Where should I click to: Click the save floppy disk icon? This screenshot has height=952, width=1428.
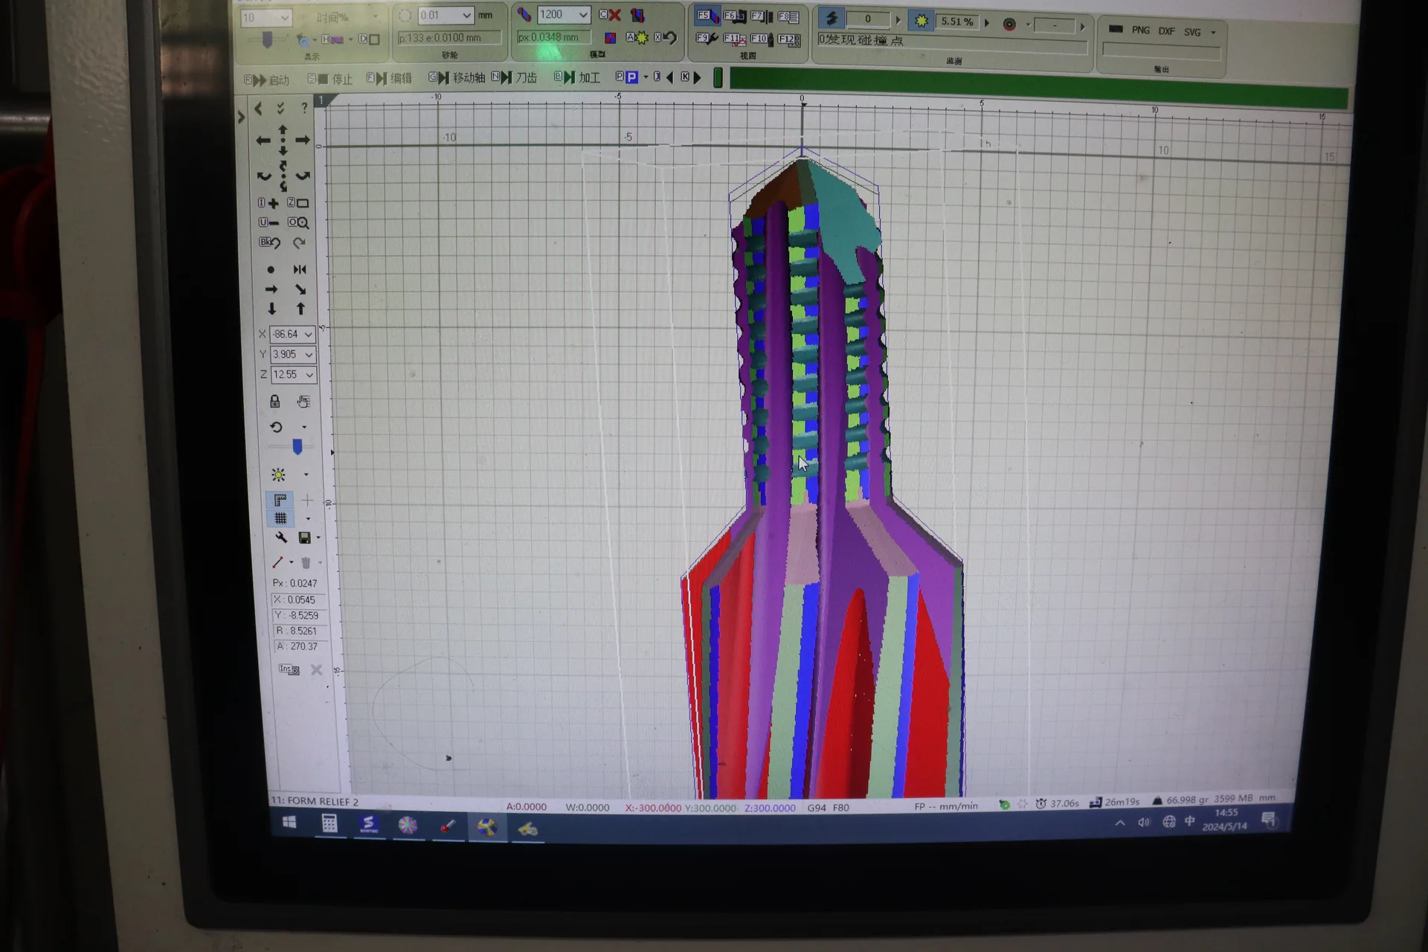tap(304, 537)
